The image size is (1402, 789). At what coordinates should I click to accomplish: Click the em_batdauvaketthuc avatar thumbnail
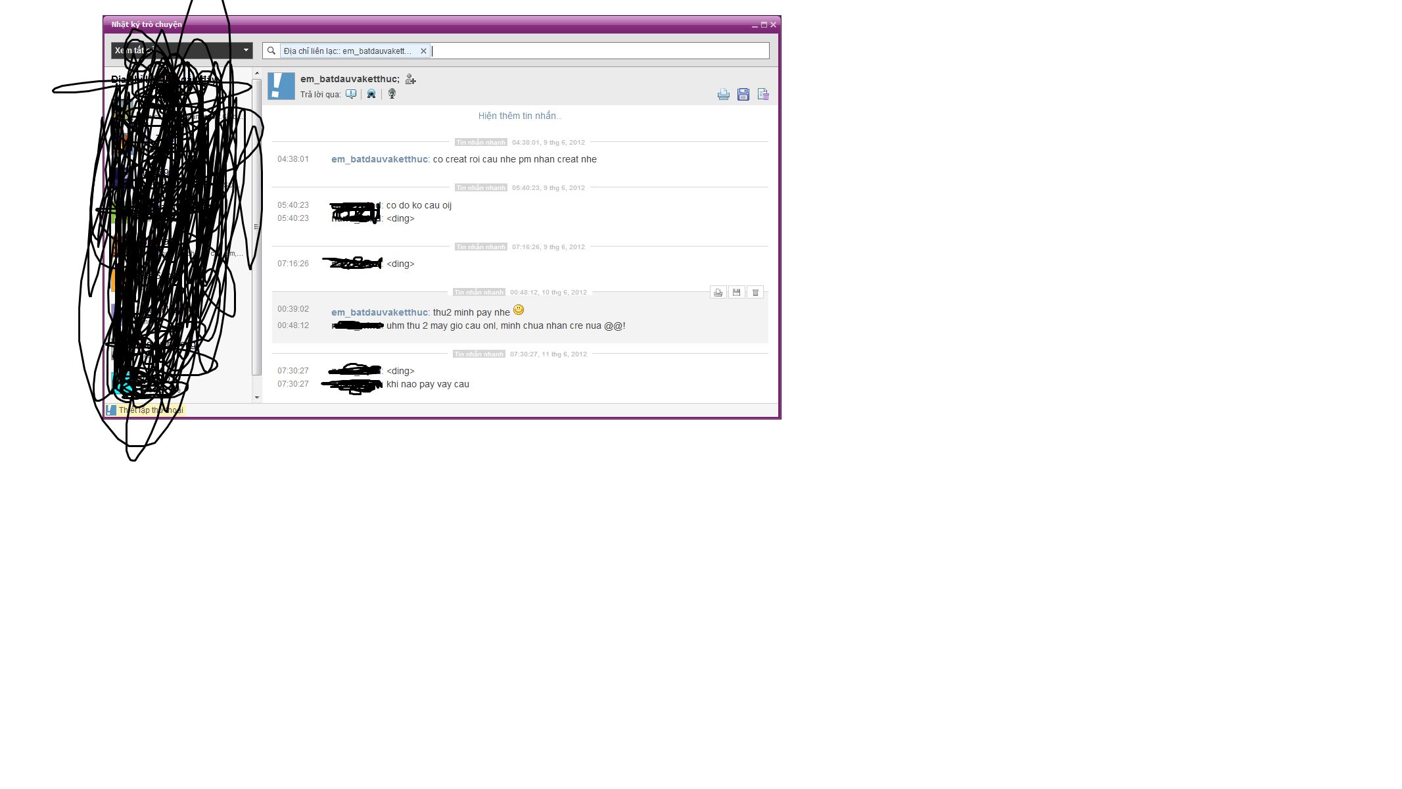coord(281,86)
